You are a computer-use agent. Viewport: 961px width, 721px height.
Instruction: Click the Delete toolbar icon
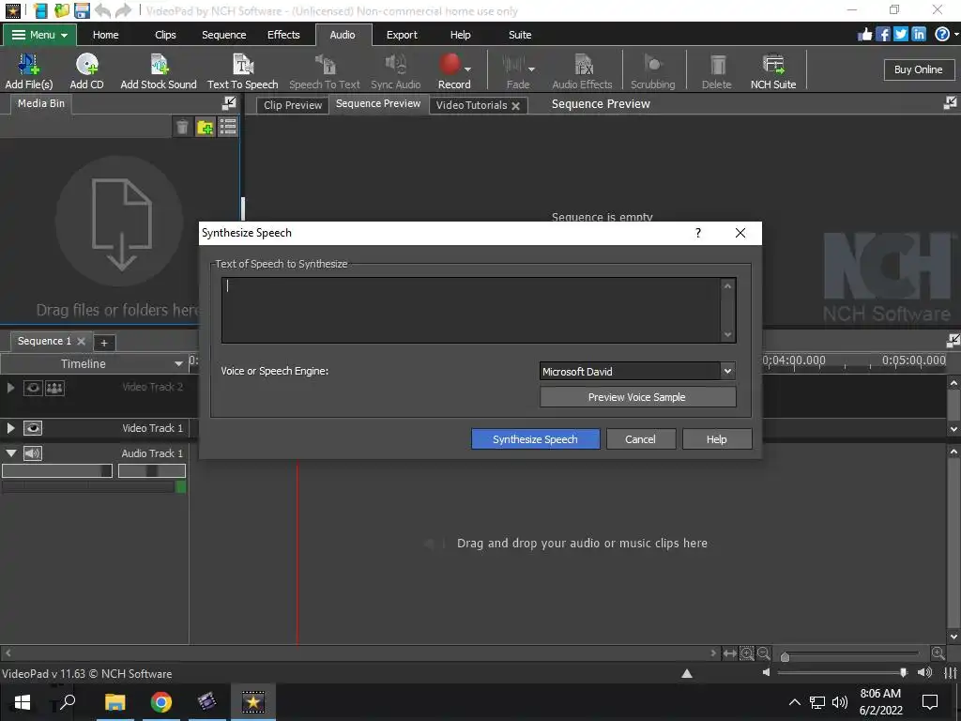click(716, 71)
